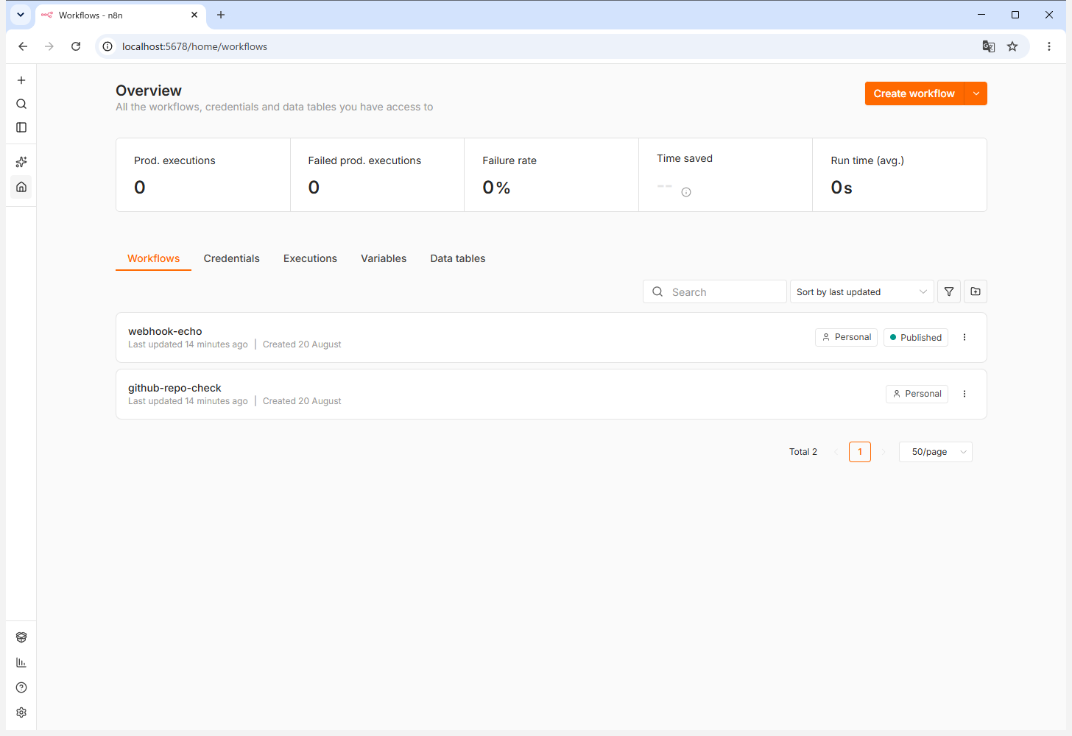
Task: Open the Sort by last updated dropdown
Action: [861, 292]
